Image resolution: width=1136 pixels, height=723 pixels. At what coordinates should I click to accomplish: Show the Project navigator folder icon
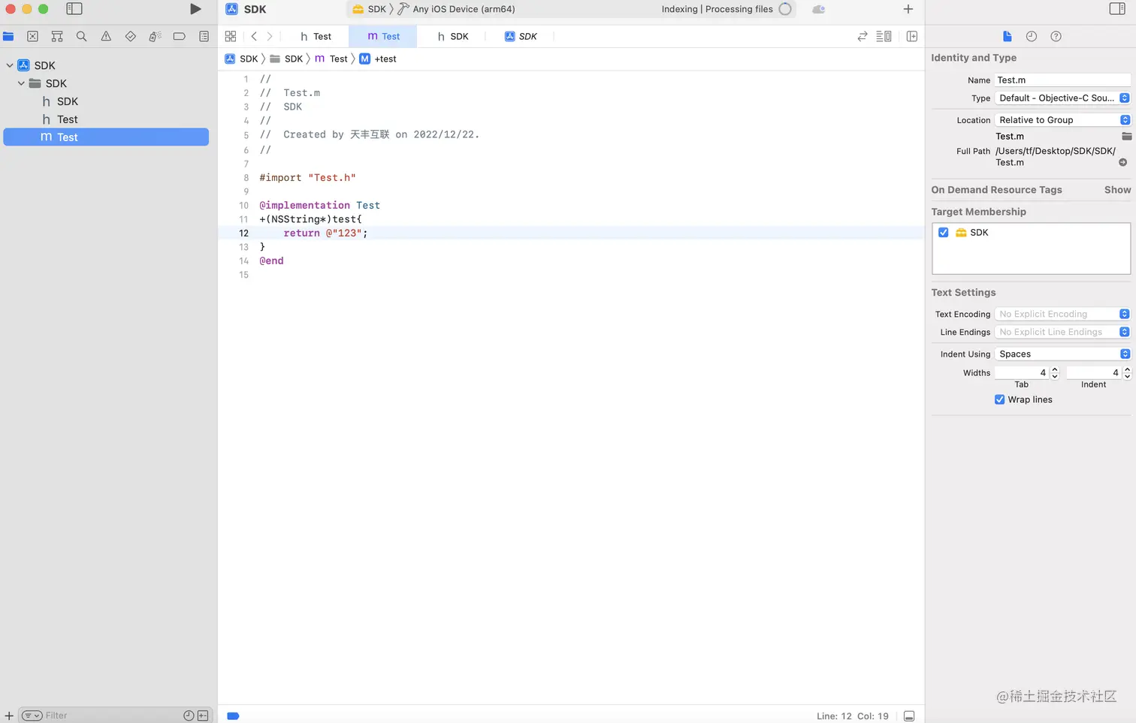[x=8, y=36]
